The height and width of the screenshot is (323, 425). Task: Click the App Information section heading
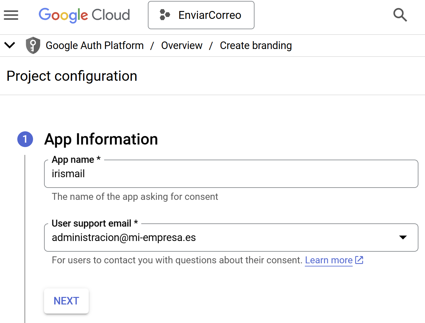pos(101,139)
